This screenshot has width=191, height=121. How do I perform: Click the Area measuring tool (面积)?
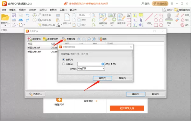(x=185, y=25)
